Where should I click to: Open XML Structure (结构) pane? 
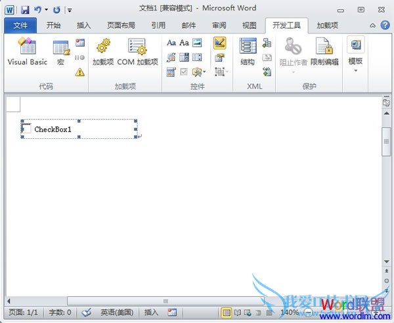tap(248, 52)
